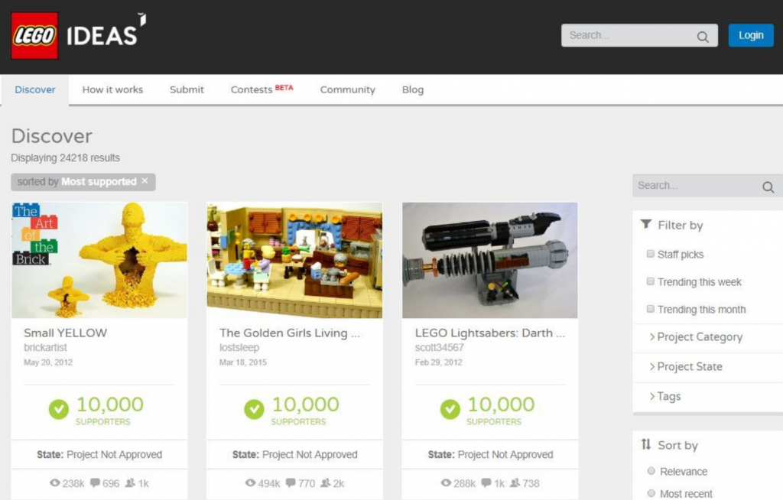This screenshot has height=500, width=783.
Task: Switch to the Community tab
Action: 348,90
